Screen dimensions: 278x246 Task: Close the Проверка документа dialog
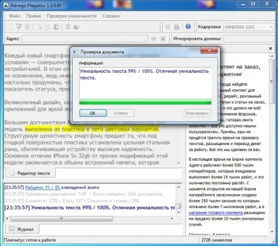209,51
